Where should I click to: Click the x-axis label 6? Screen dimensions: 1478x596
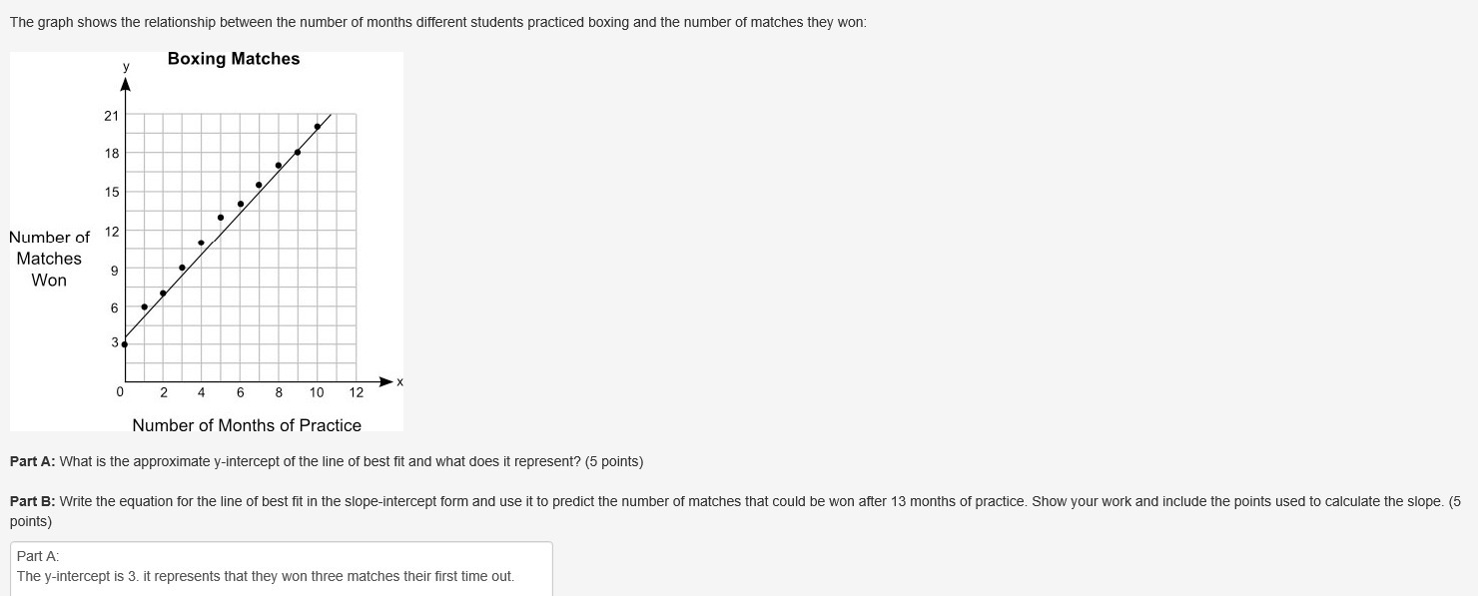241,392
